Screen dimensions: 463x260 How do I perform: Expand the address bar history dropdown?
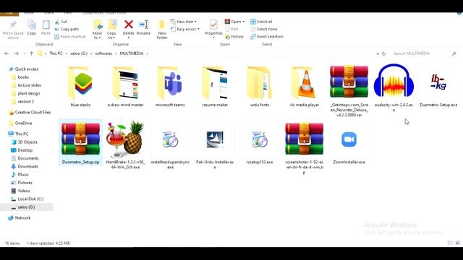pos(378,53)
